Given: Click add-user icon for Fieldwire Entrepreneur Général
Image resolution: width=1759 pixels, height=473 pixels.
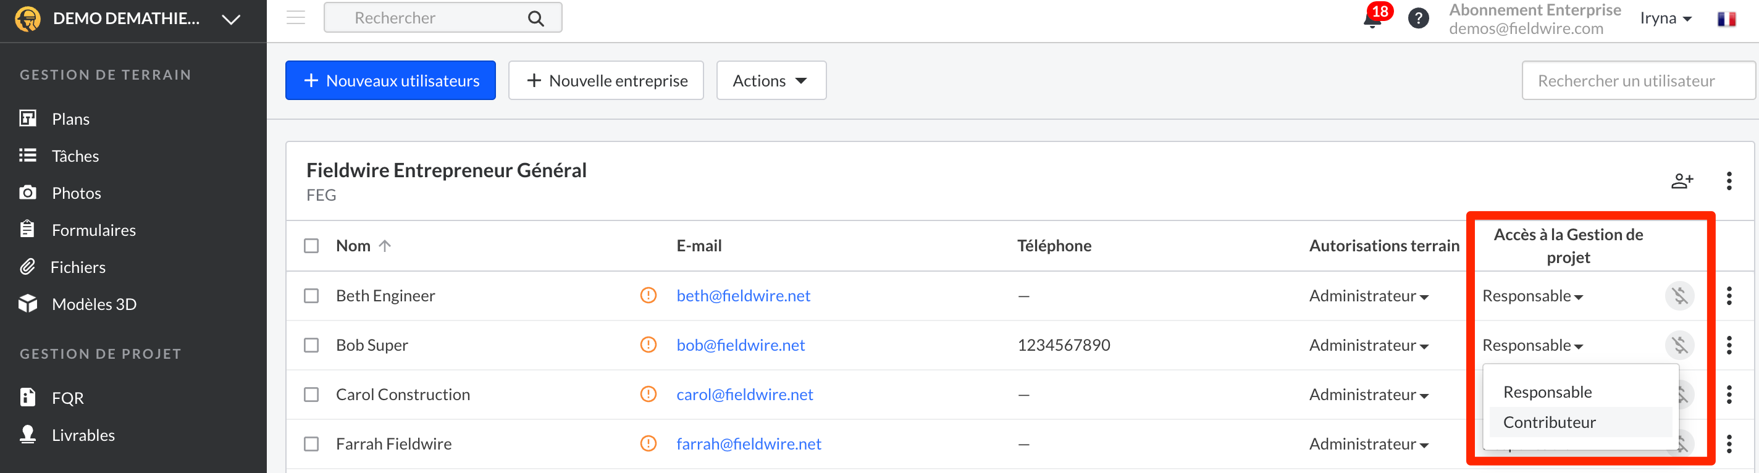Looking at the screenshot, I should click(x=1682, y=181).
